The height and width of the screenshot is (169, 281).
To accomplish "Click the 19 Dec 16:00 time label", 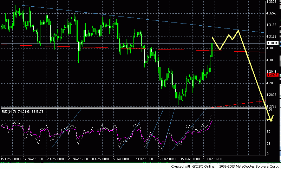I will pos(213,159).
